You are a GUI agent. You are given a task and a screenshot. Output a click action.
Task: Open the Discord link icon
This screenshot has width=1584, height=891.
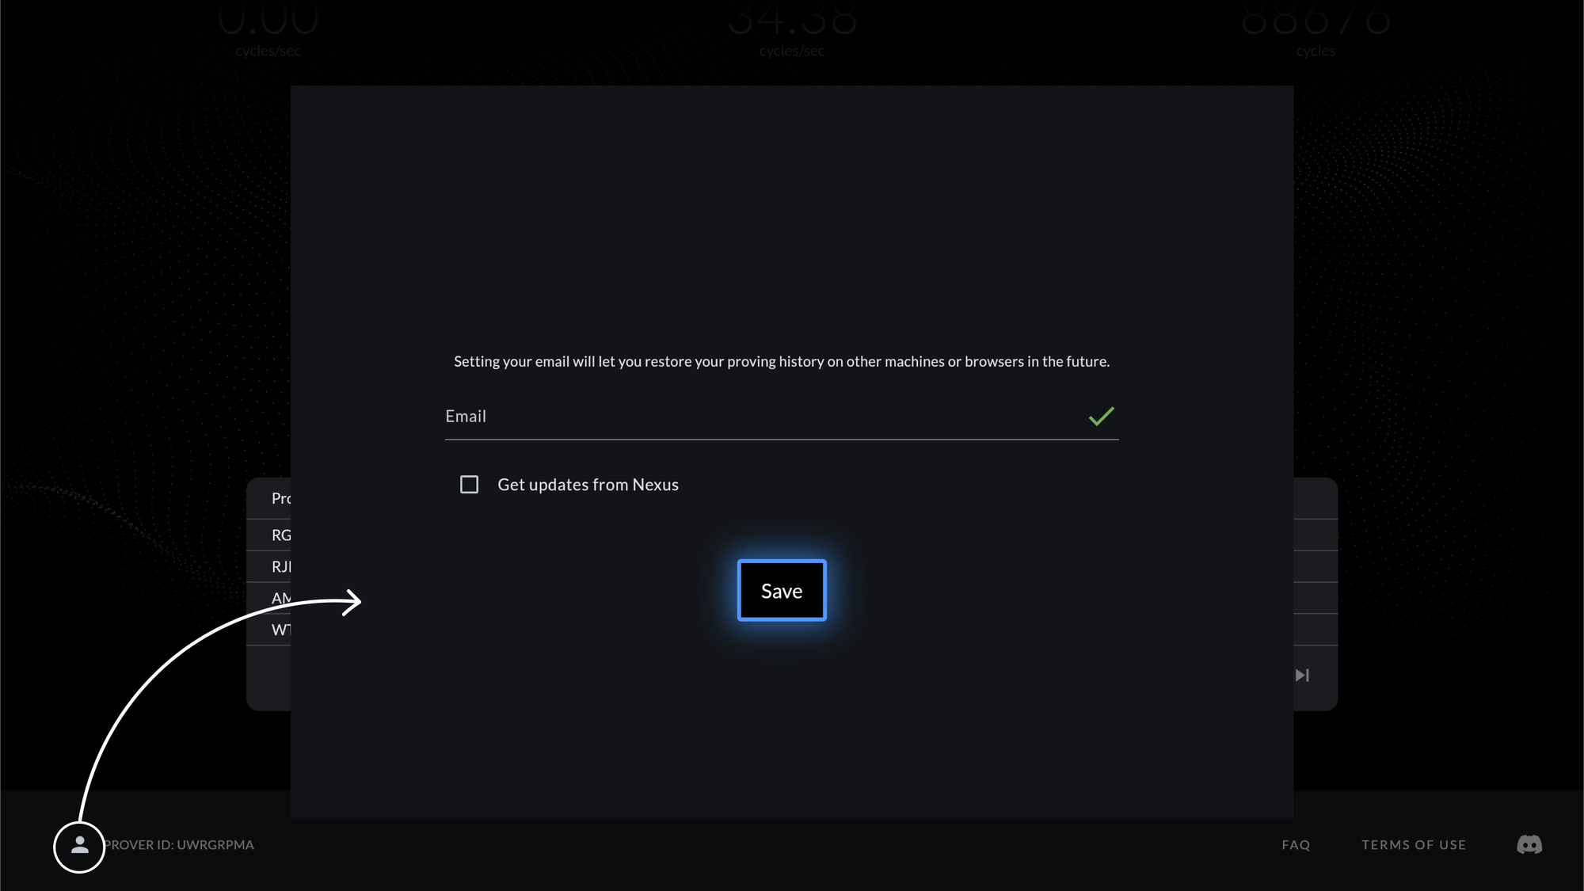tap(1529, 845)
